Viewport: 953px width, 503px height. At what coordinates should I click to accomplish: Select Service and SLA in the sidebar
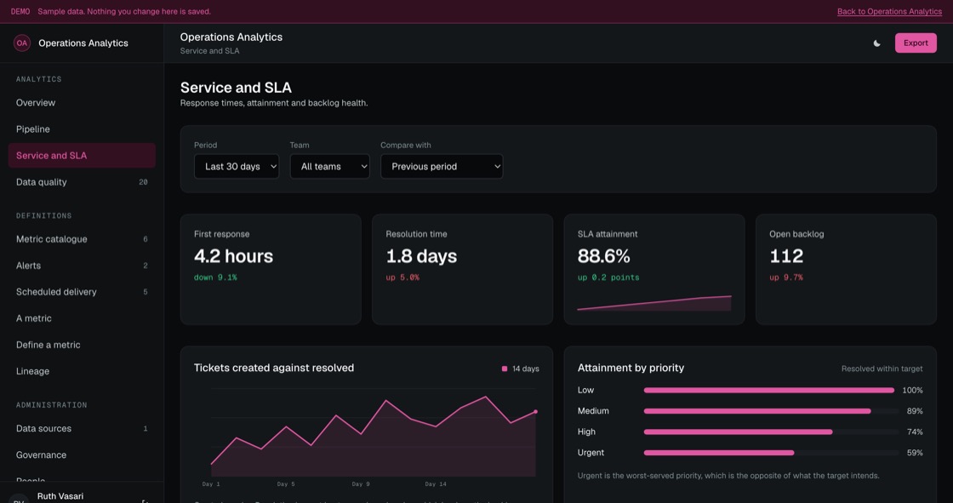(x=82, y=156)
